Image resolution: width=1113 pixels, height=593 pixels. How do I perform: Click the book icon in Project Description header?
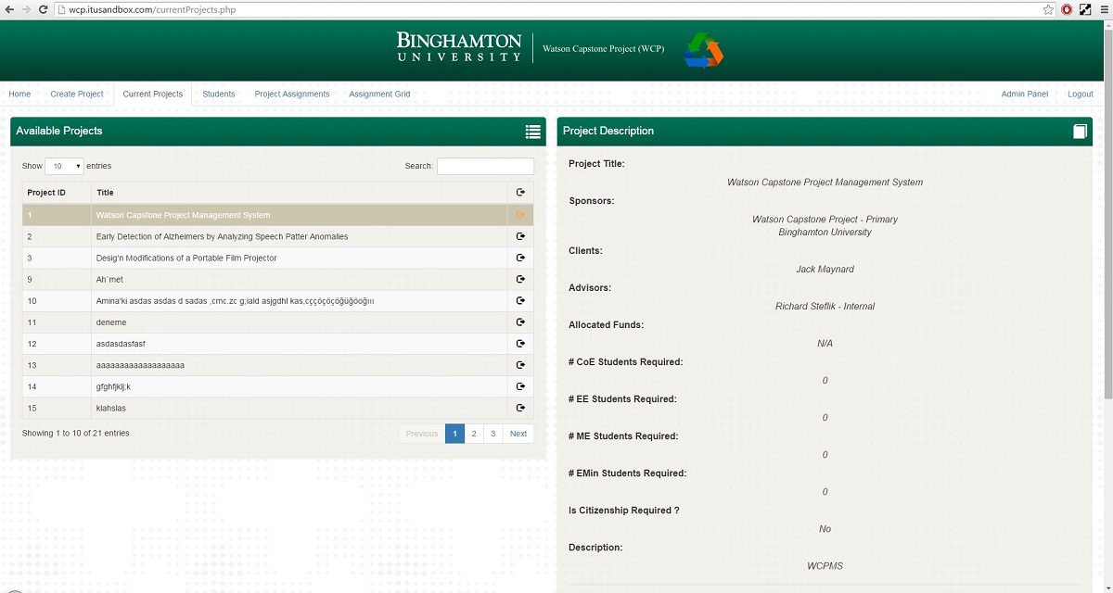pyautogui.click(x=1080, y=132)
